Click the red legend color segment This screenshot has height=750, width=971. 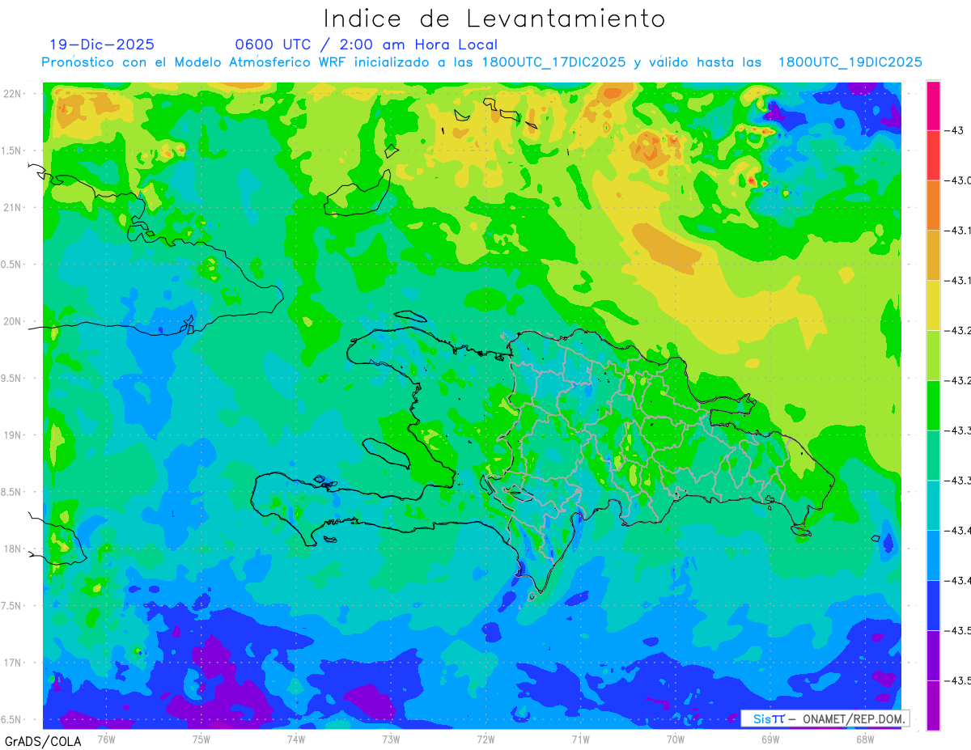click(x=933, y=155)
